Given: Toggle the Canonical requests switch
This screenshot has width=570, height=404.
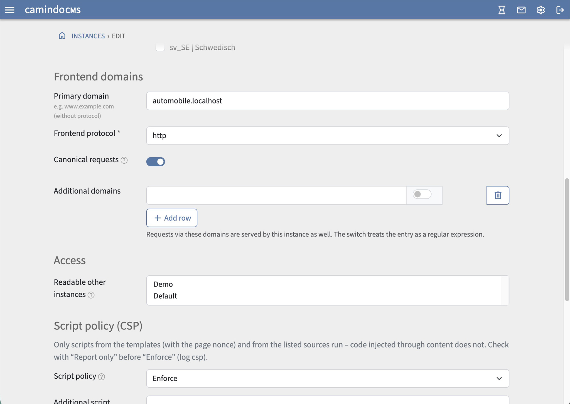Looking at the screenshot, I should pos(156,162).
